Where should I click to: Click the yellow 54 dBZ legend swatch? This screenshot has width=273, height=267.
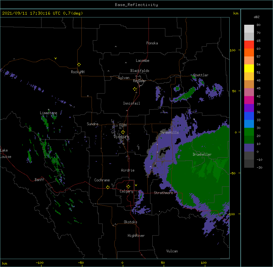click(x=249, y=68)
